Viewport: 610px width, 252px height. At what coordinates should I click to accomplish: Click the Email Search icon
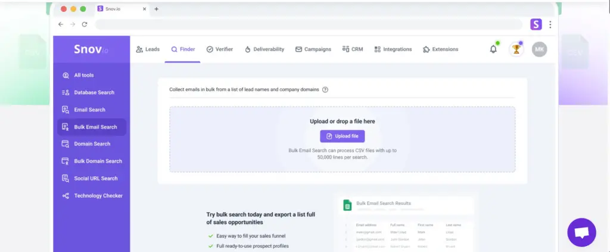coord(66,110)
